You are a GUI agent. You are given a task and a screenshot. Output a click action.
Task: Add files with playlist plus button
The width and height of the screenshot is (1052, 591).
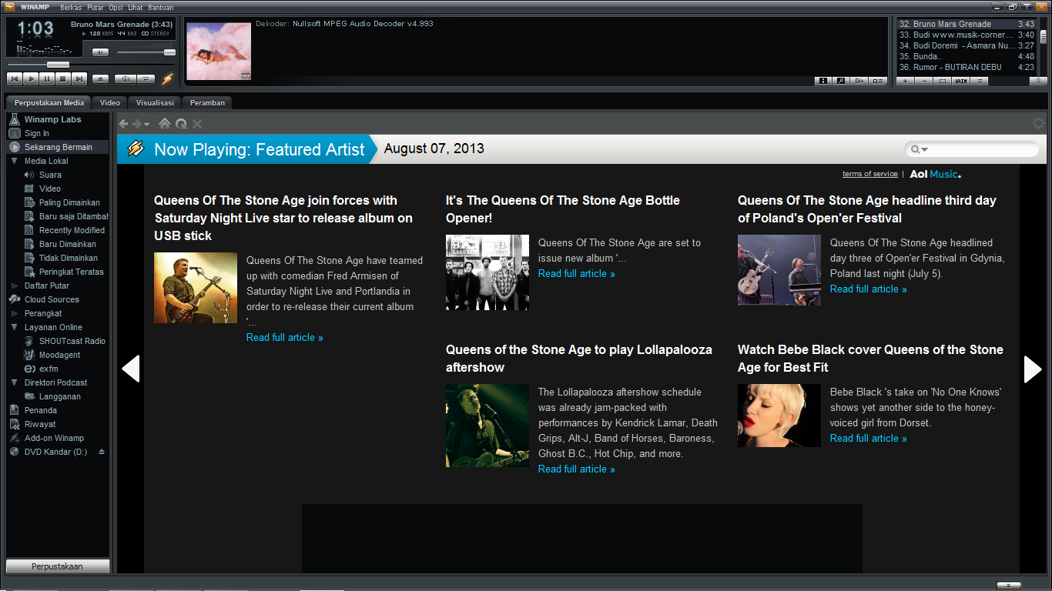pos(906,81)
